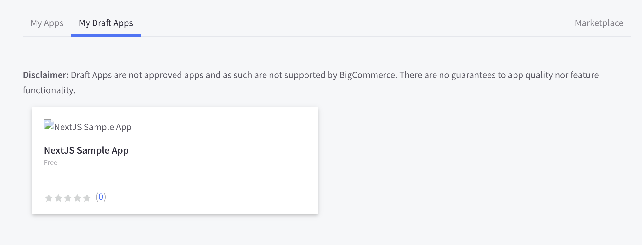642x245 pixels.
Task: Select the My Draft Apps tab
Action: click(x=106, y=23)
